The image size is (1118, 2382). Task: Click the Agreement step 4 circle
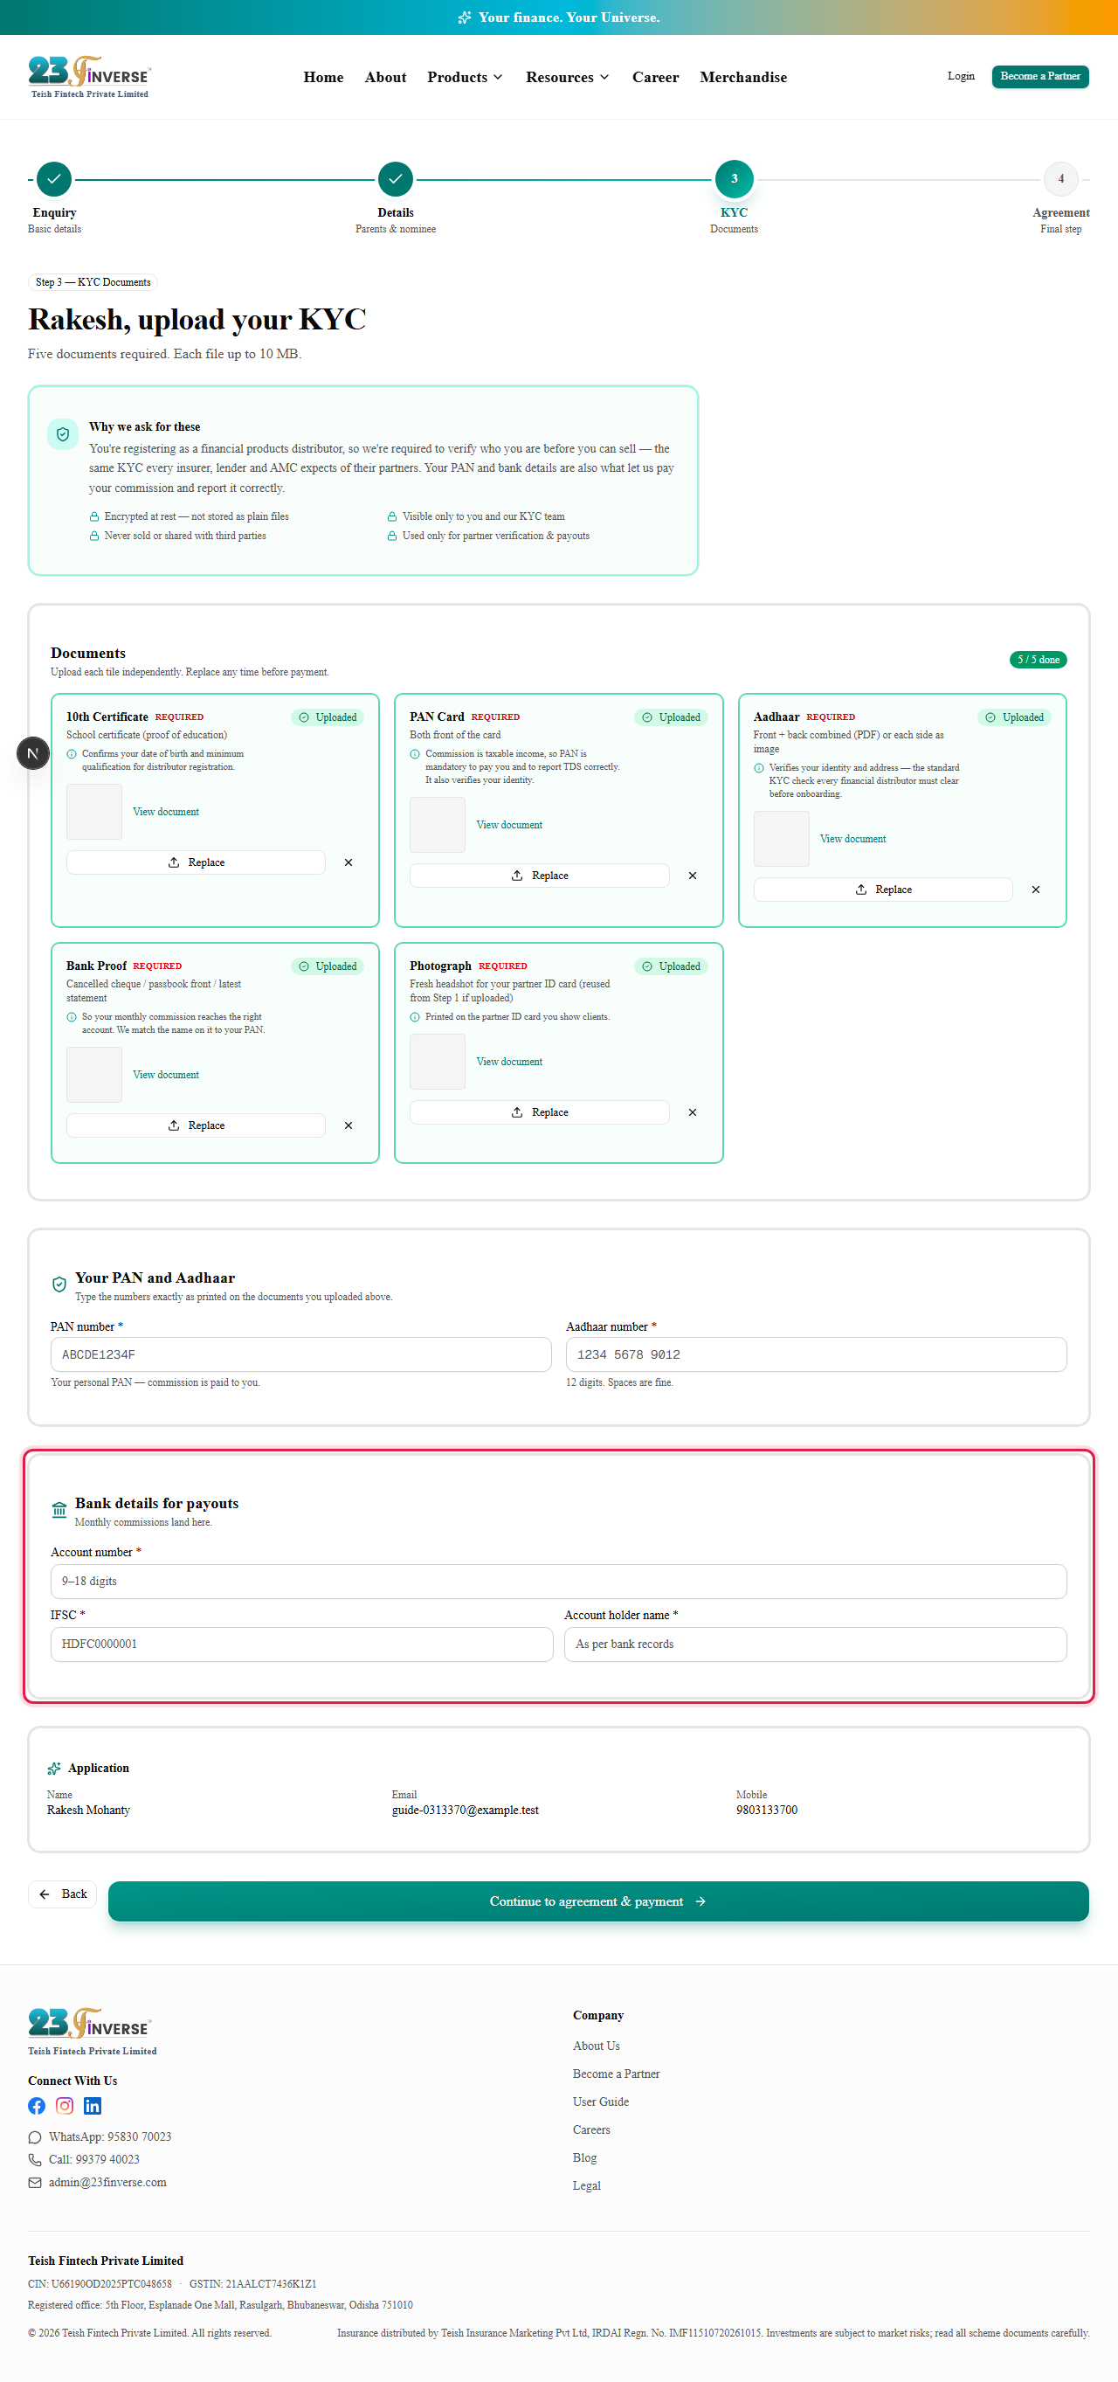[1060, 179]
